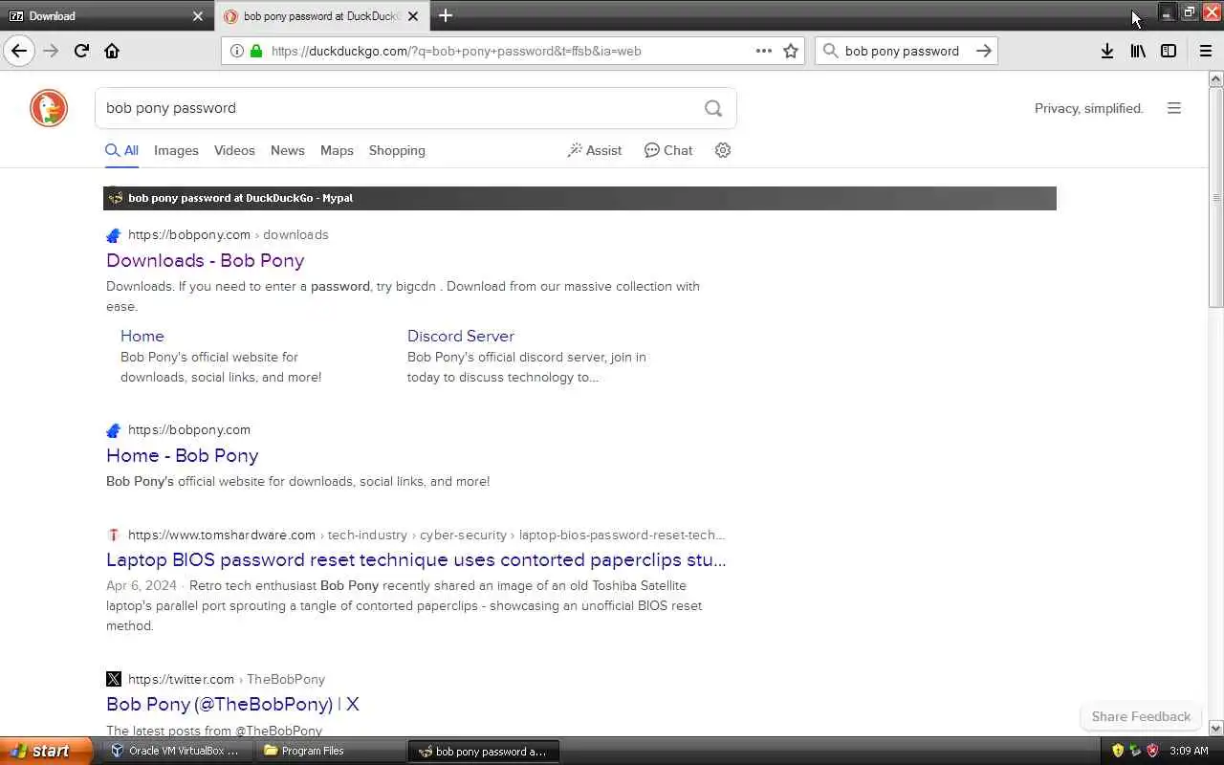1224x765 pixels.
Task: Switch to Maps results
Action: click(x=337, y=150)
